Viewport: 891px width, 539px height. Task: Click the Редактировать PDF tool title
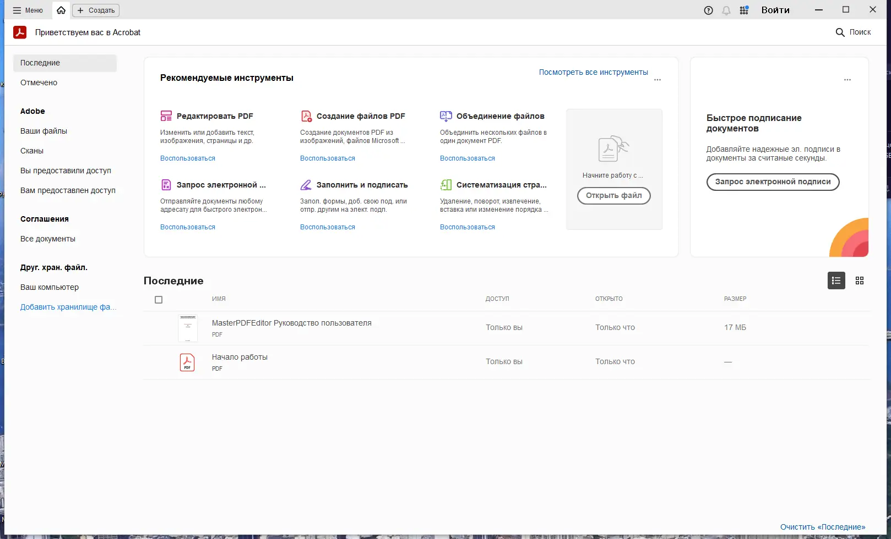tap(215, 116)
